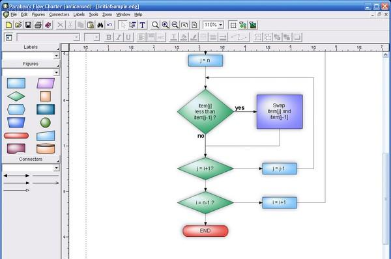Open the Figures menu
Viewport: 391px width, 259px height.
(x=38, y=14)
